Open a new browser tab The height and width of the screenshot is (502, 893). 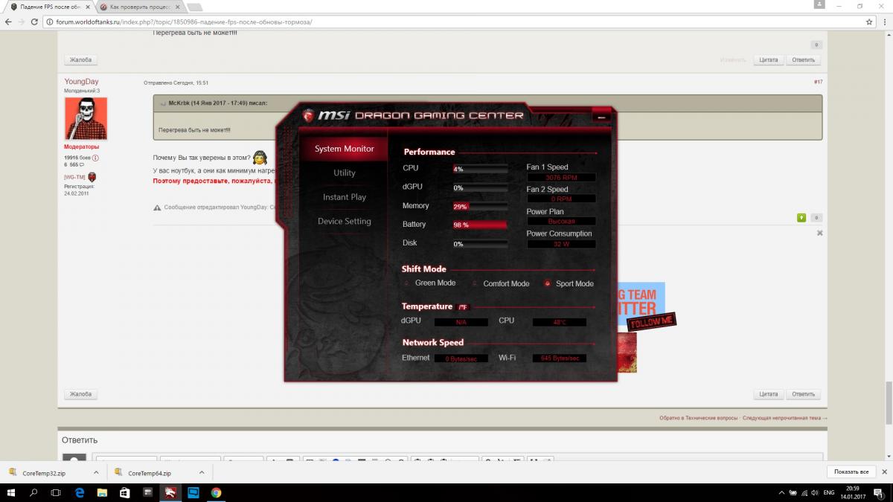click(x=196, y=7)
